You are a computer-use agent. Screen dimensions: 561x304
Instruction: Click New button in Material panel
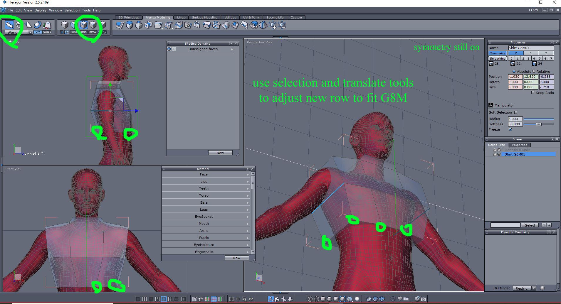coord(237,258)
